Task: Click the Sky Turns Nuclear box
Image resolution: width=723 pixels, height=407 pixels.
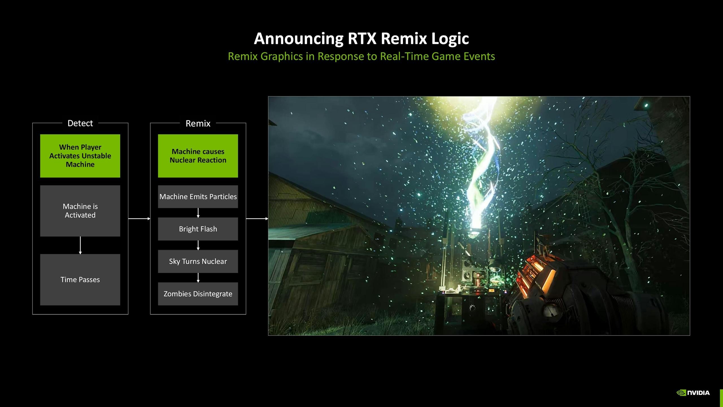Action: tap(198, 261)
